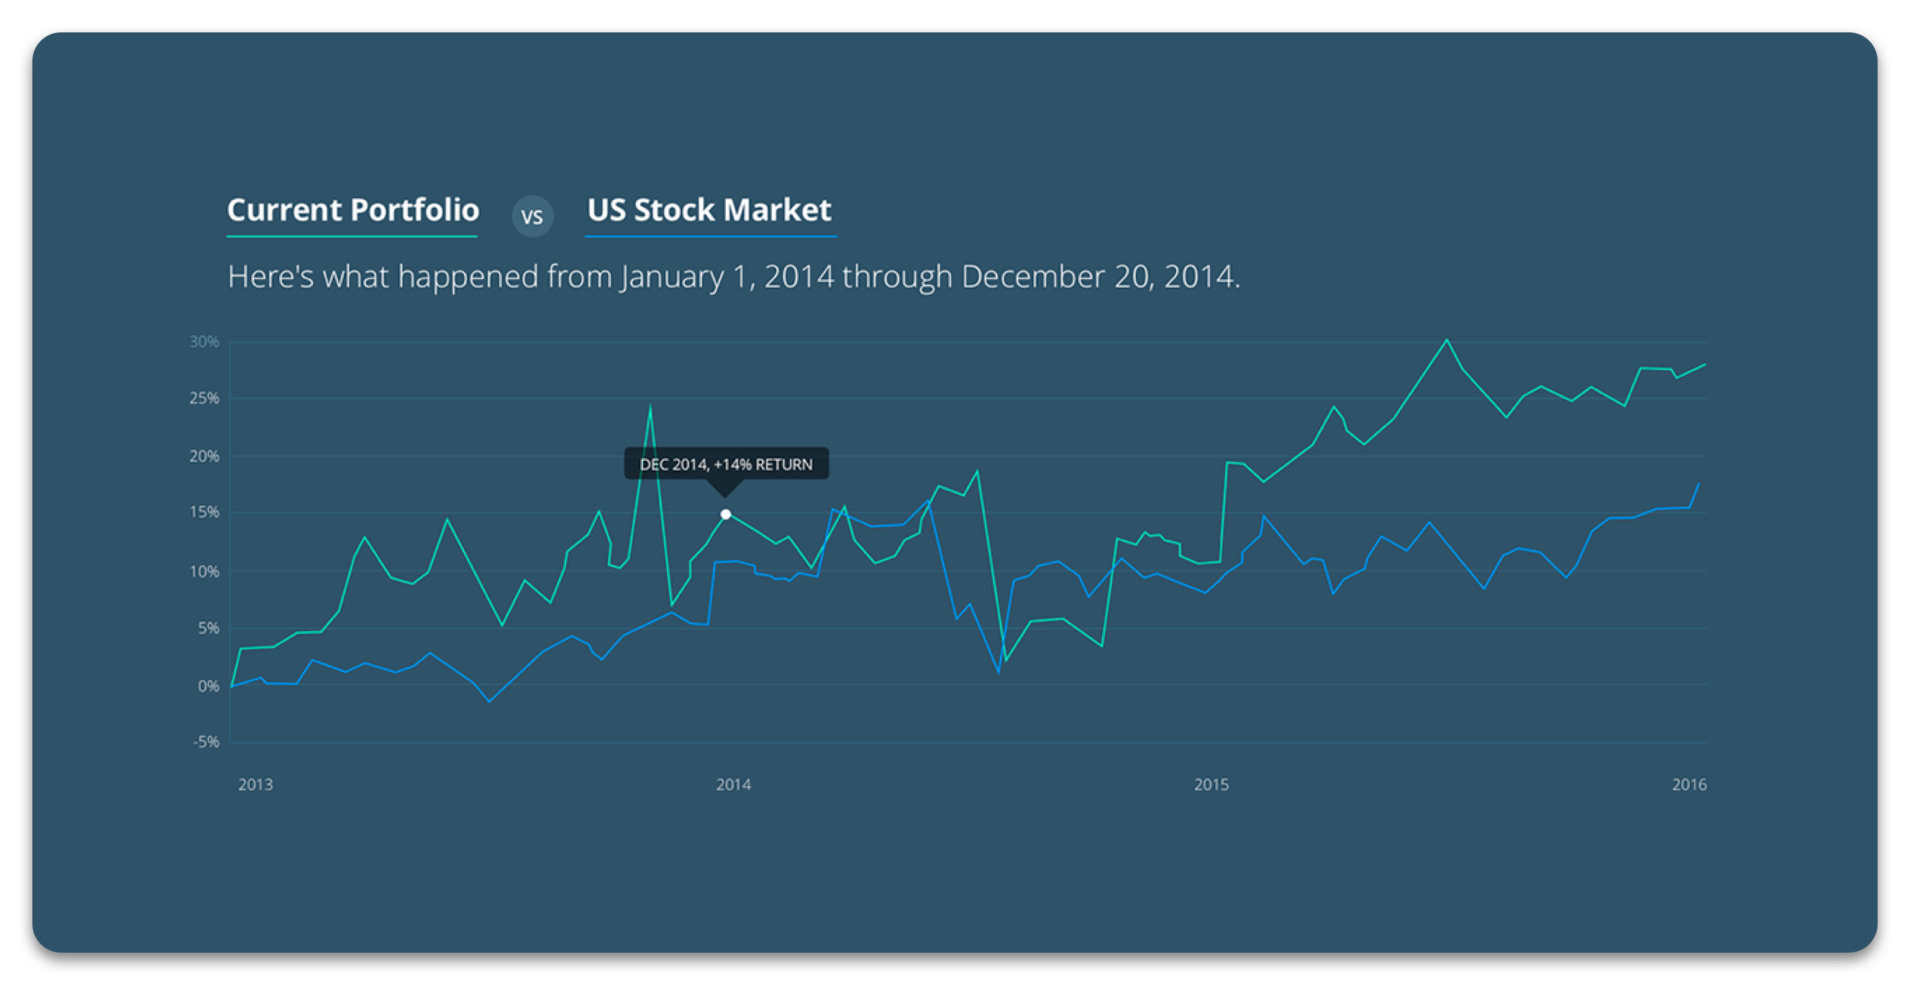Viewport: 1910px width, 985px height.
Task: Select the US Stock Market heading
Action: pos(709,210)
